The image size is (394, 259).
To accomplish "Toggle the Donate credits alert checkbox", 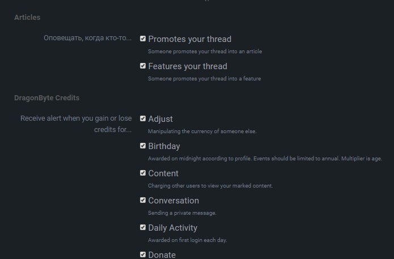I will [143, 254].
